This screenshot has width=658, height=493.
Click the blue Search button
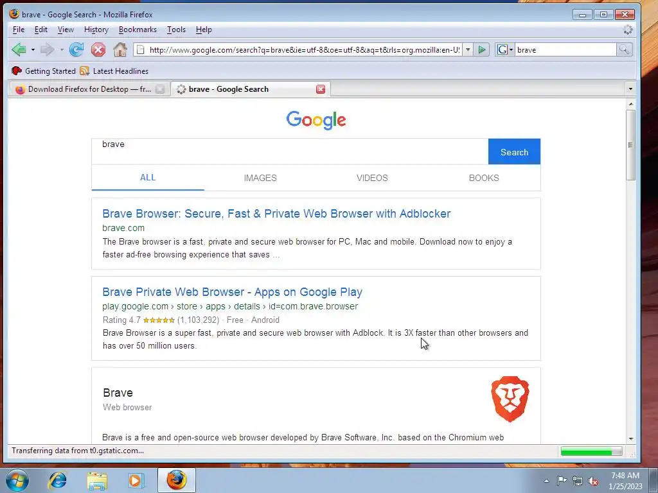pos(514,151)
